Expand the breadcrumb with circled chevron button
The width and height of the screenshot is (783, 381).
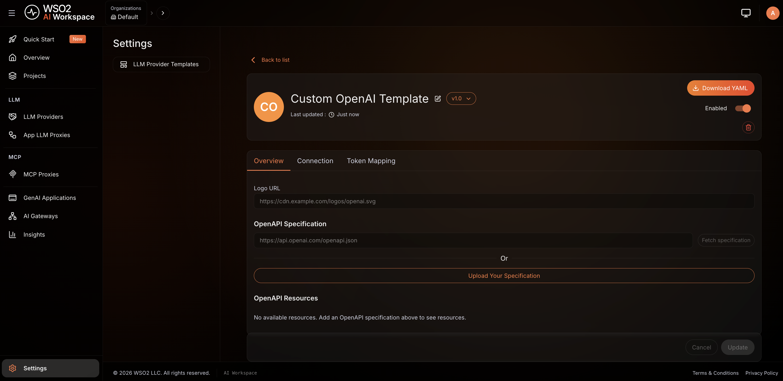pyautogui.click(x=163, y=13)
